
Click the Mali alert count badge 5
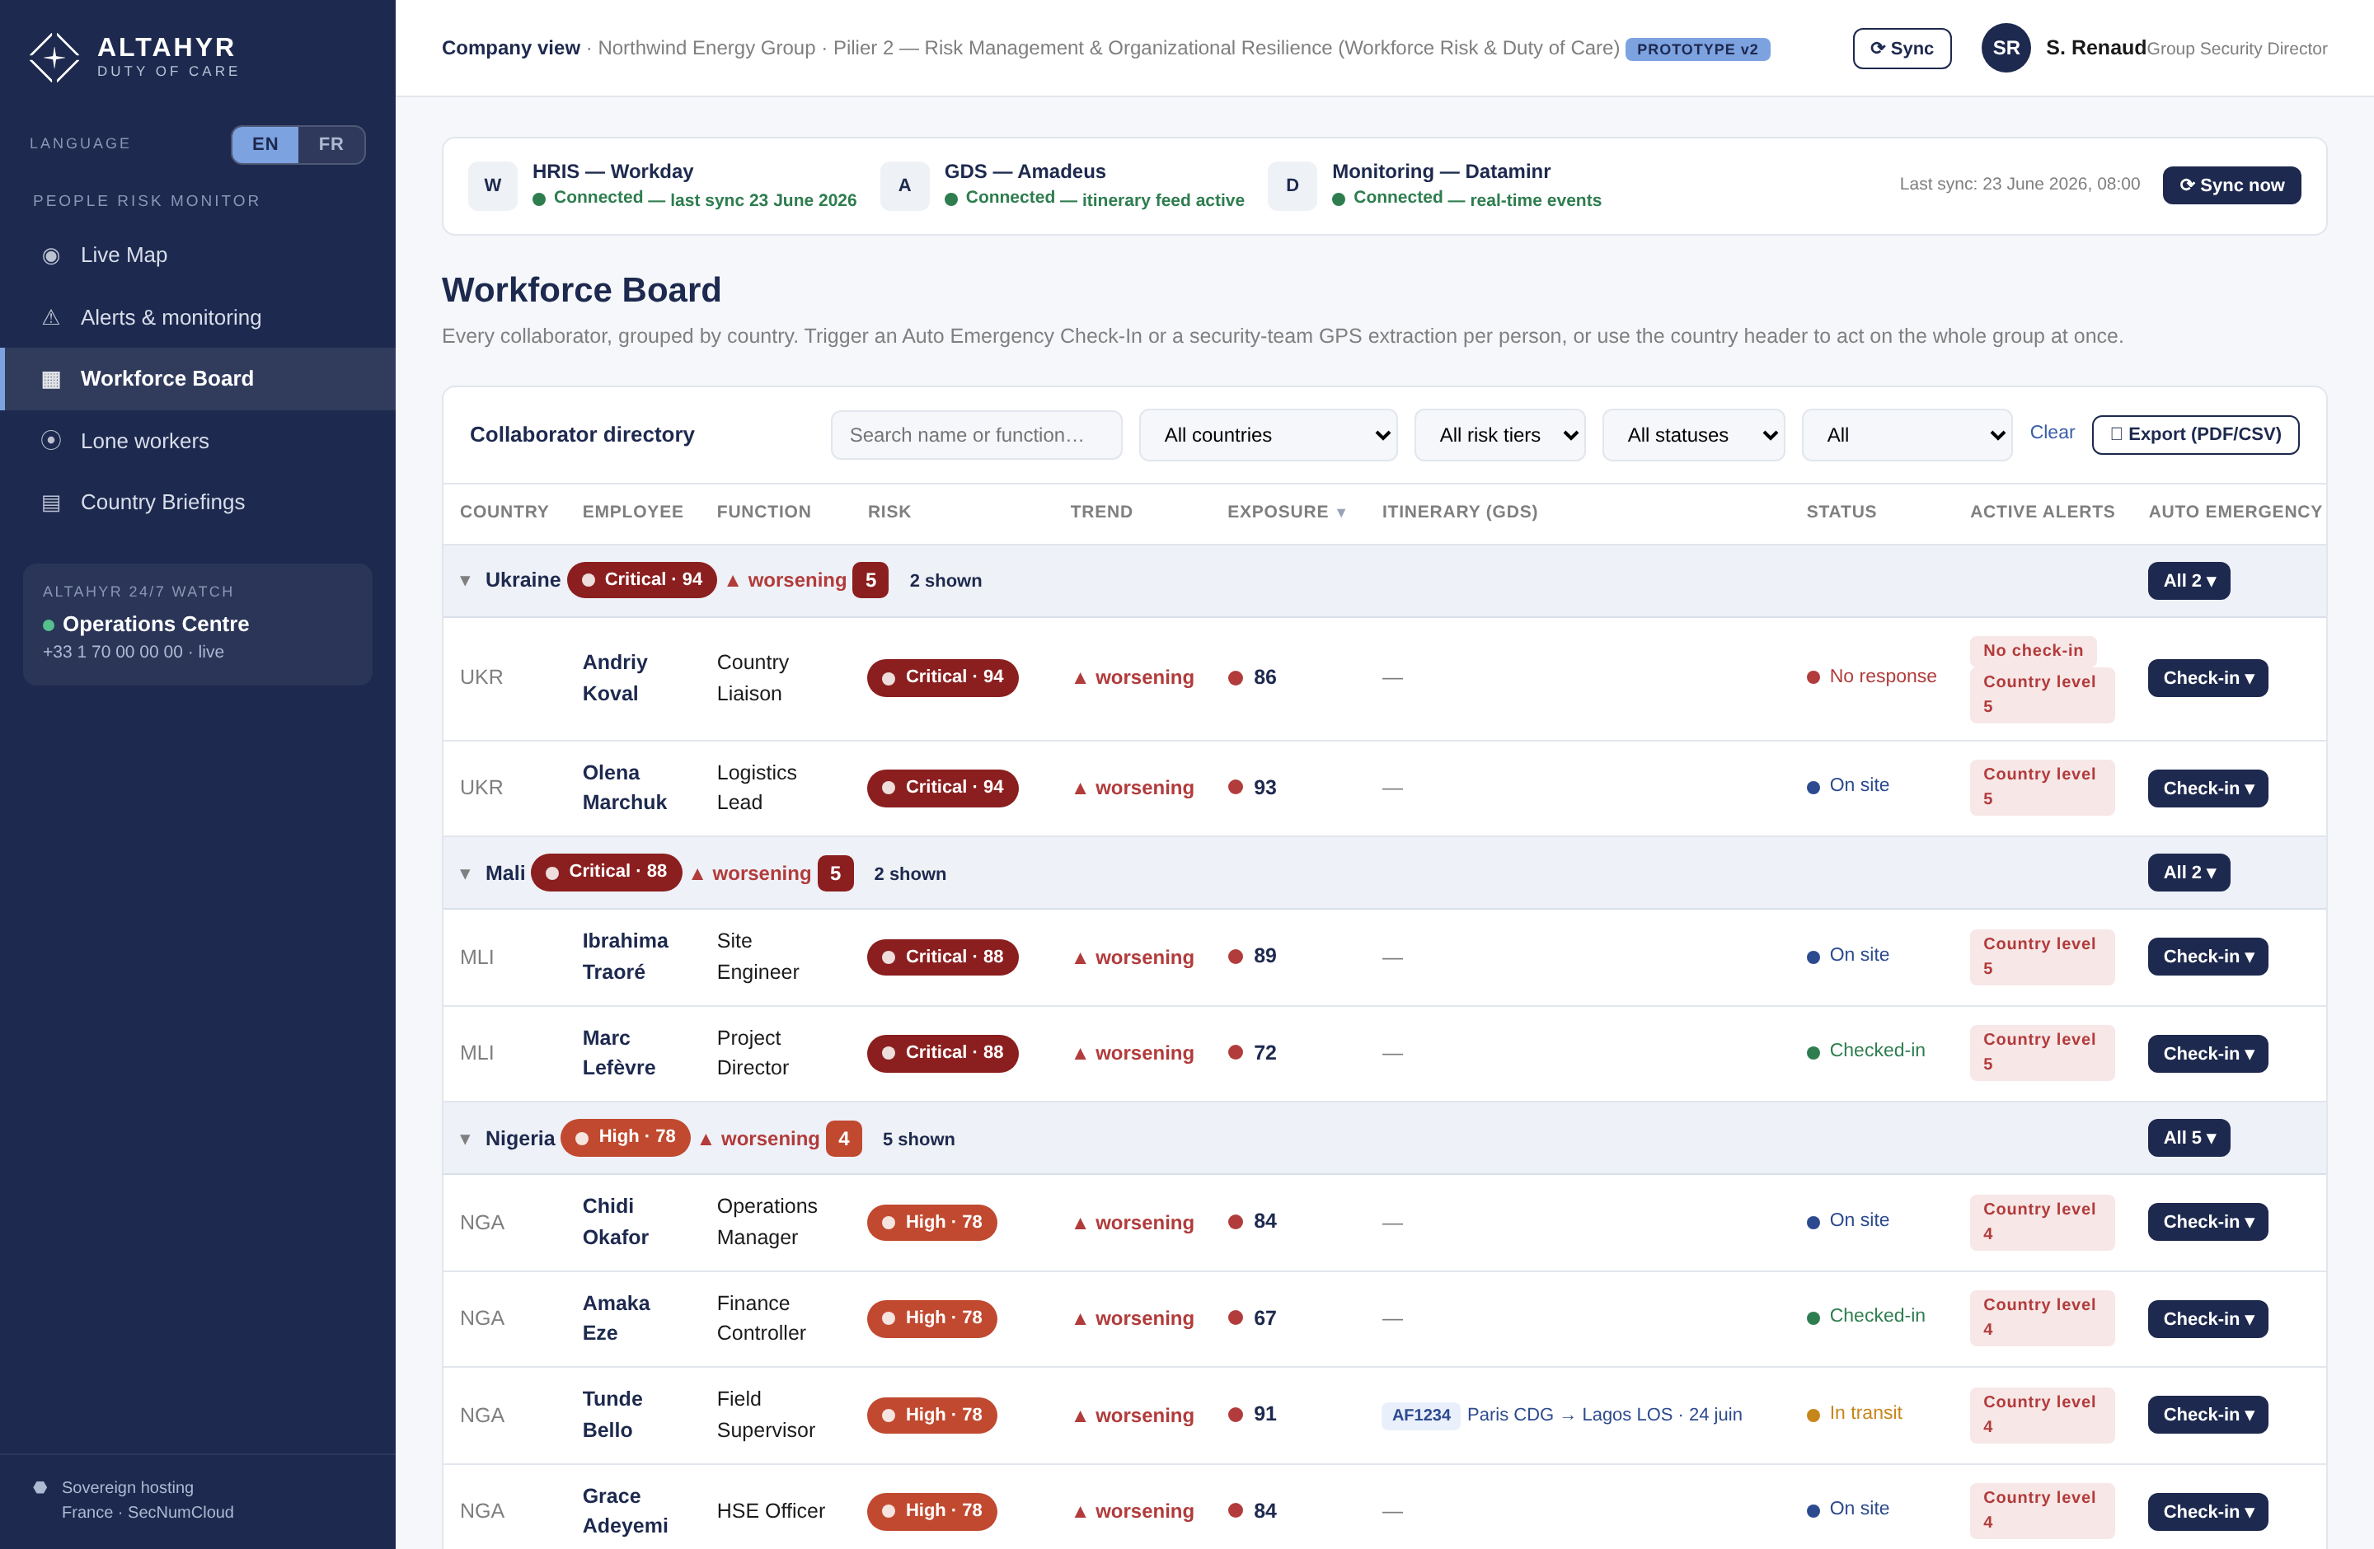[x=835, y=873]
